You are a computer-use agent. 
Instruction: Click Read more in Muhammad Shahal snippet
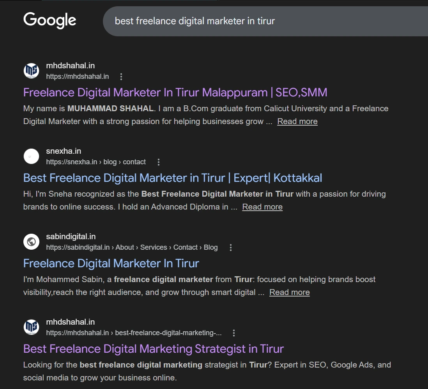297,121
